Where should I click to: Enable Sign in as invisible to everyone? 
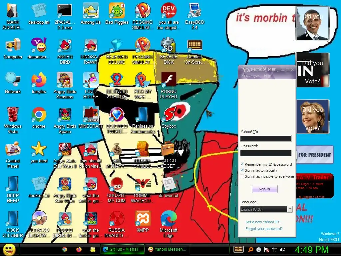tap(242, 176)
